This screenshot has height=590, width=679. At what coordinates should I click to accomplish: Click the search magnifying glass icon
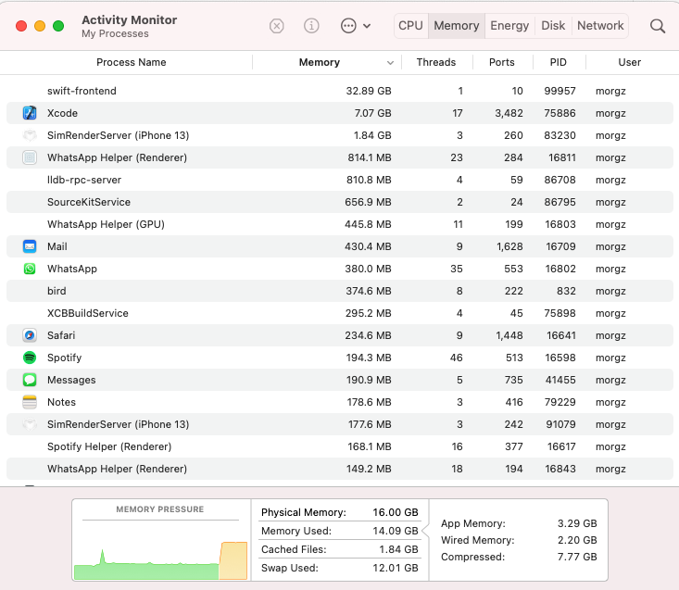click(x=658, y=26)
